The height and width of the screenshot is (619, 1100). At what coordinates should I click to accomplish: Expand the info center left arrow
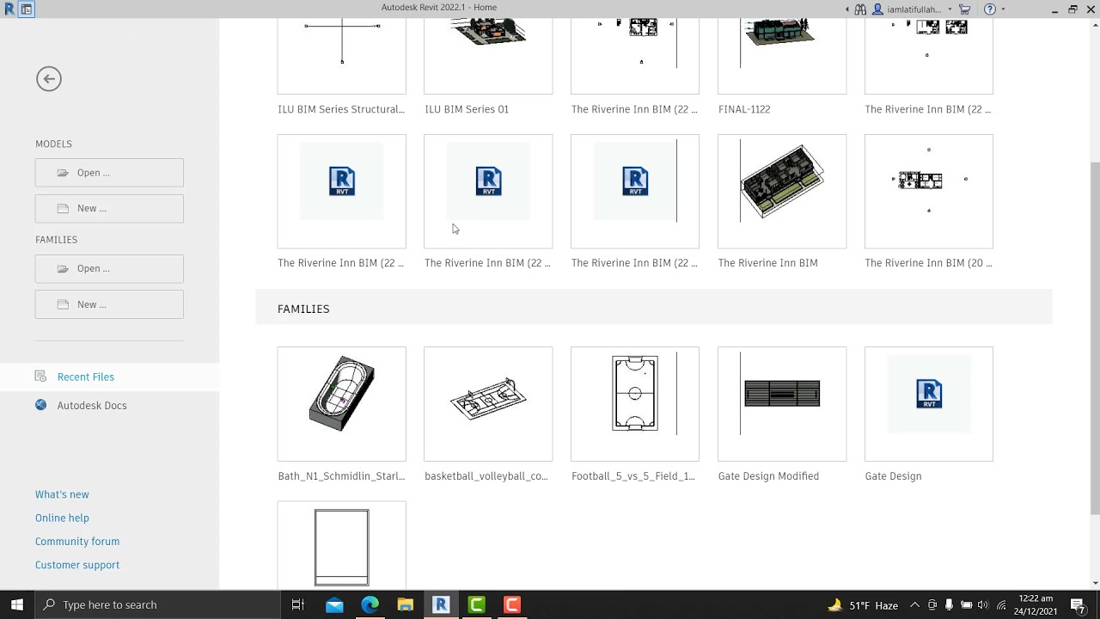tap(847, 9)
